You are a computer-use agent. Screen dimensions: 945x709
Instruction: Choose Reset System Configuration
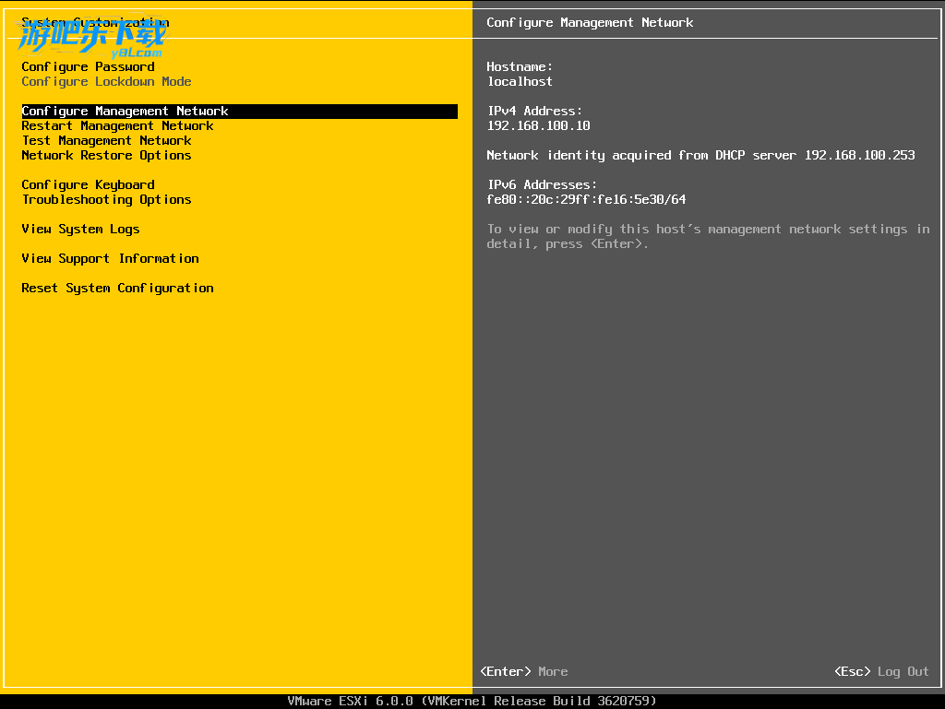pyautogui.click(x=117, y=288)
